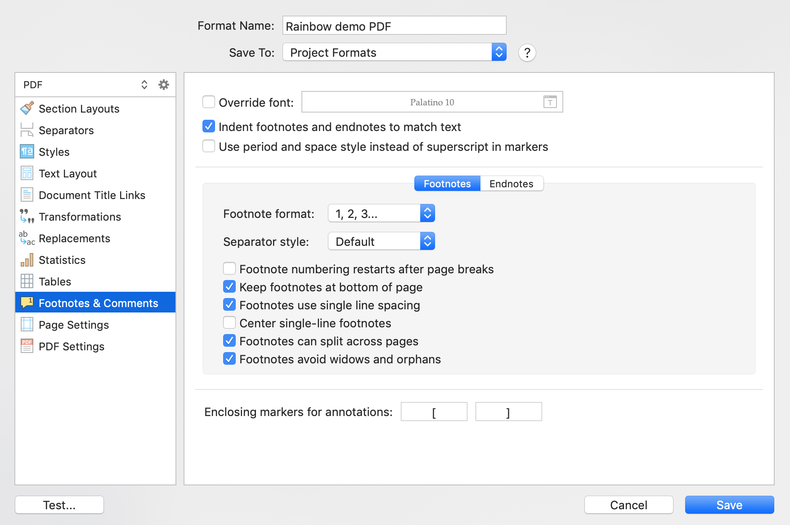Click the Footnotes & Comments speech bubble icon
790x525 pixels.
point(27,303)
